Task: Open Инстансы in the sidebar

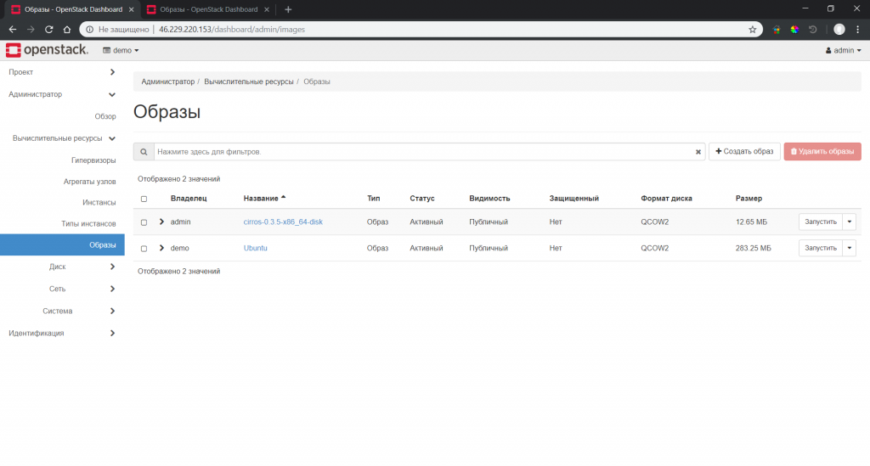Action: pos(99,202)
